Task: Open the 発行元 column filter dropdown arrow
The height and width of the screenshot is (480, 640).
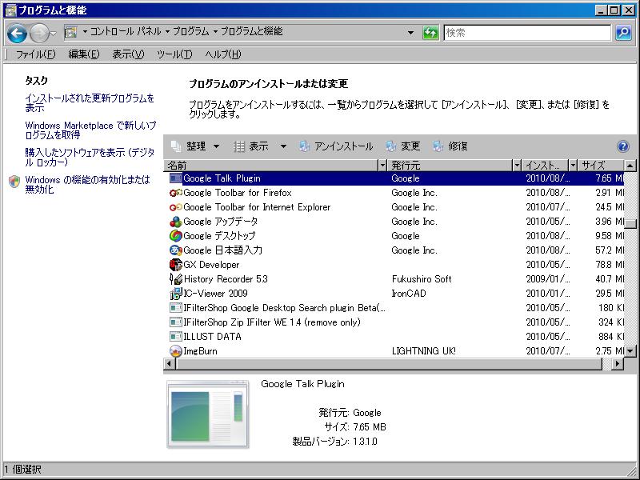Action: (x=517, y=166)
